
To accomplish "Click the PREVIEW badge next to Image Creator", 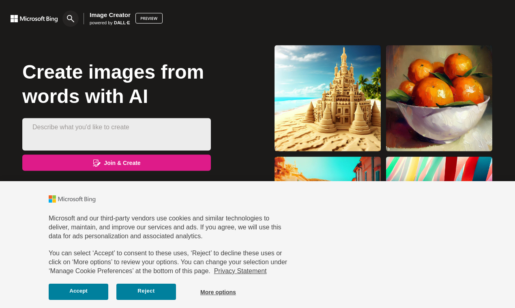I will [149, 18].
